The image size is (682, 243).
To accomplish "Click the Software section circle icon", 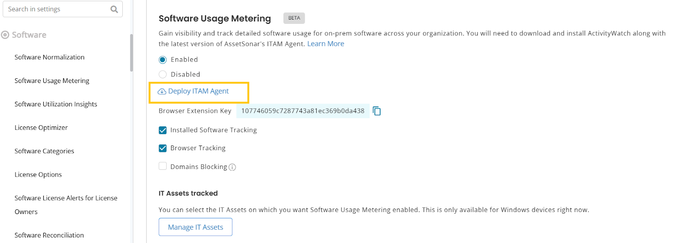I will coord(5,35).
